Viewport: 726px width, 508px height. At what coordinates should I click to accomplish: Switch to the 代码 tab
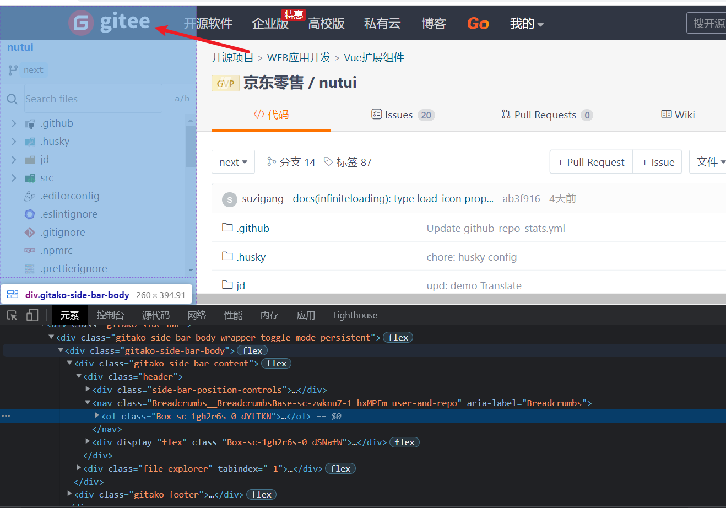pos(271,115)
